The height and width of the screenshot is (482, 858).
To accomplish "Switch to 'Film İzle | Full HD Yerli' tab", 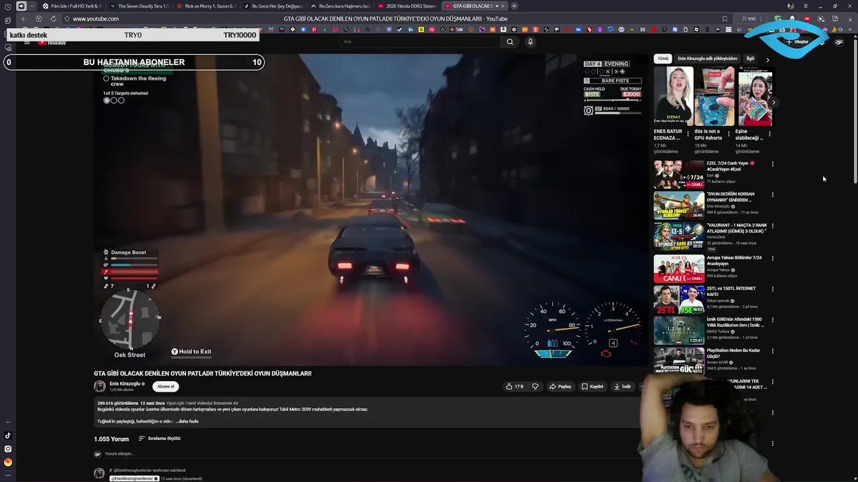I will [72, 6].
